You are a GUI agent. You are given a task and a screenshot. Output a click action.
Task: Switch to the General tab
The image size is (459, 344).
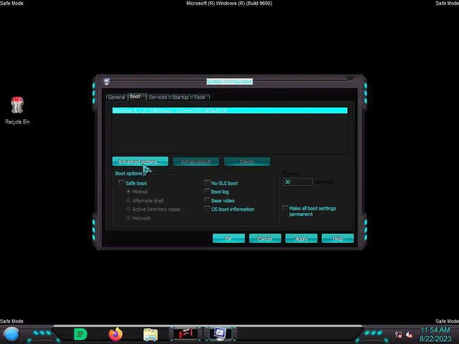tap(116, 97)
